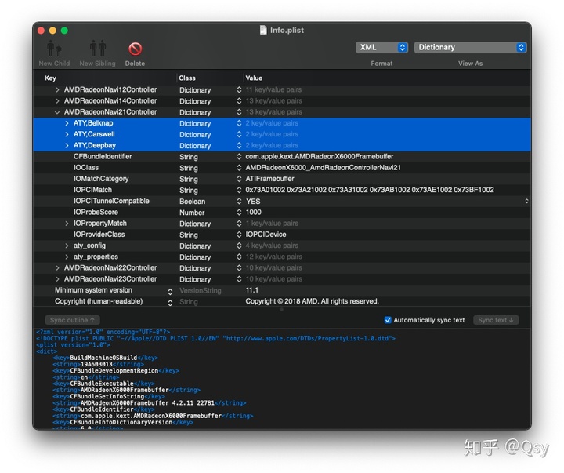Expand AMDRadeonNavi22Controller row

[57, 268]
